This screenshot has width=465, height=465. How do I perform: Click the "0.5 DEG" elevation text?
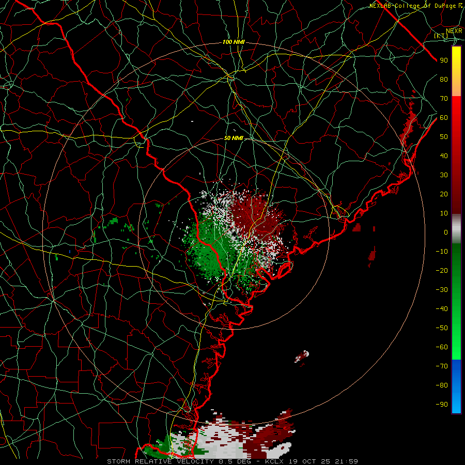tap(235, 461)
